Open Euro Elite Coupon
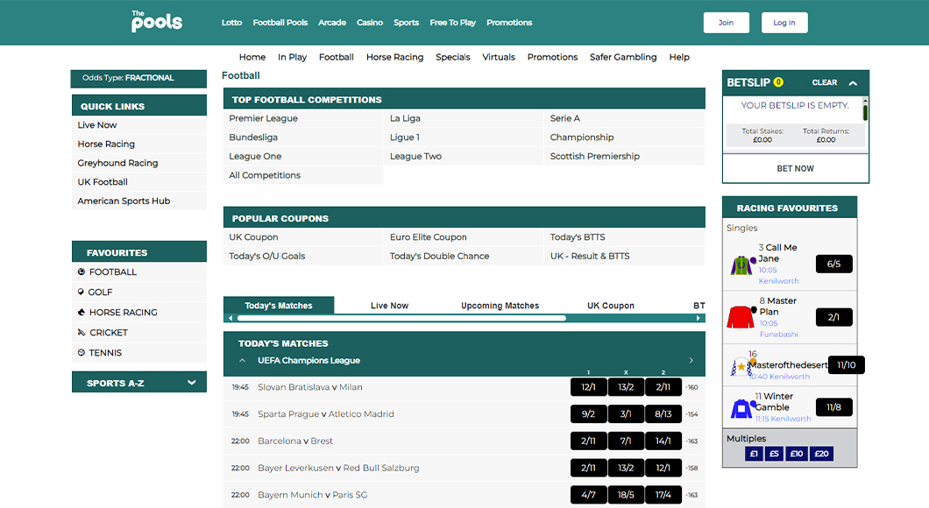Viewport: 929px width, 508px height. pyautogui.click(x=429, y=236)
